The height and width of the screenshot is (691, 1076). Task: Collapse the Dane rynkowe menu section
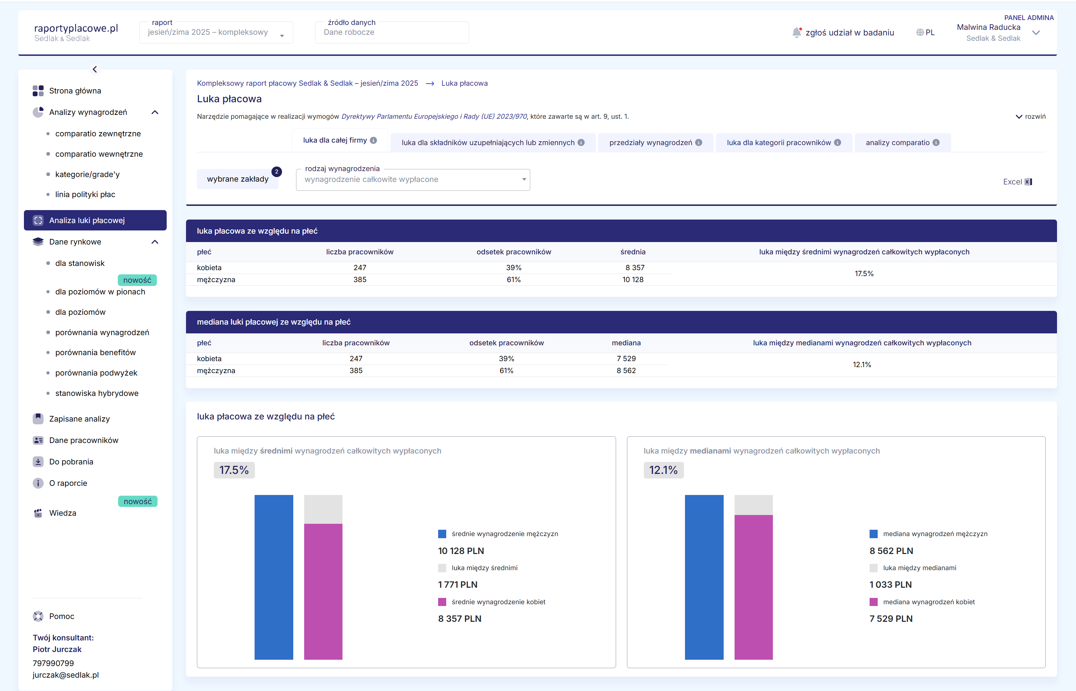click(x=155, y=242)
